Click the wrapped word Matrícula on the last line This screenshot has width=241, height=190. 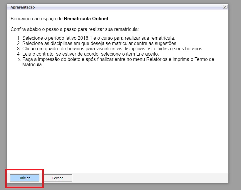(33, 65)
